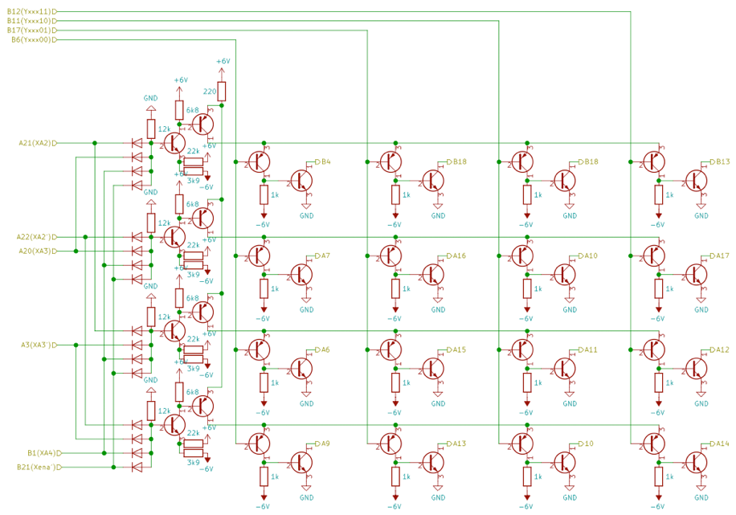Screen dimensions: 736x515
Task: Click the A14 output port label
Action: click(x=720, y=443)
